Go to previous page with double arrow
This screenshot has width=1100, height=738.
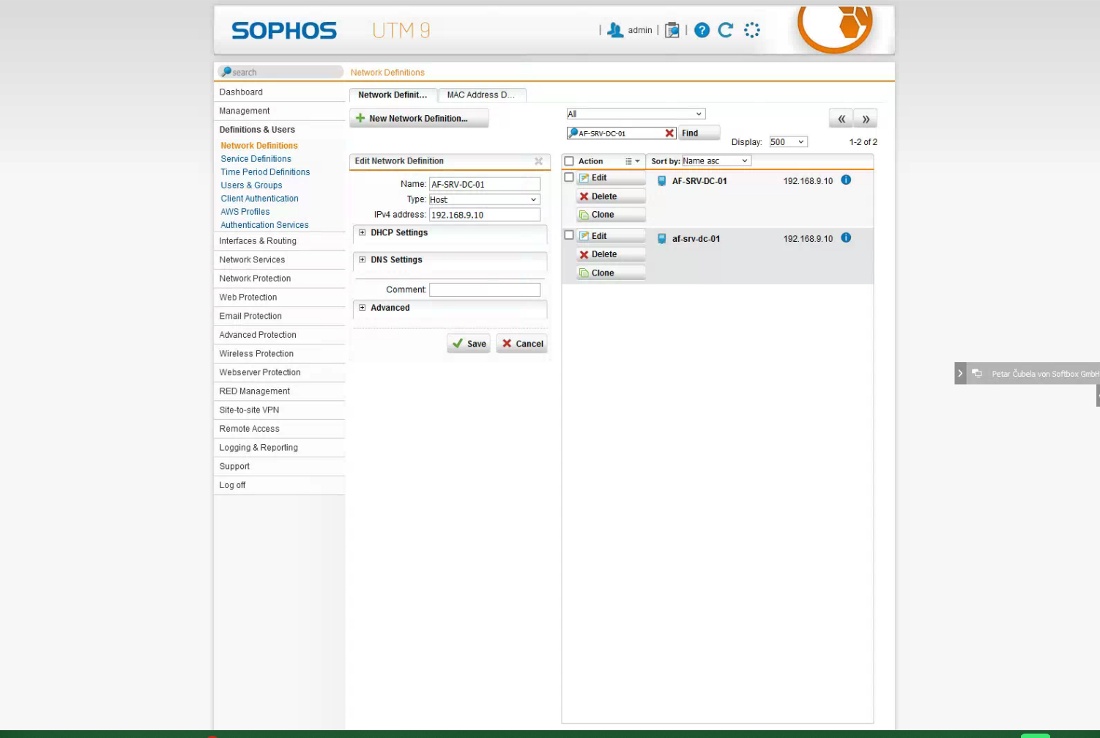pos(841,119)
